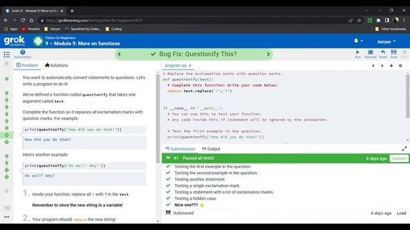Go to next problem arrow in banner
Image resolution: width=410 pixels, height=230 pixels.
pyautogui.click(x=268, y=54)
